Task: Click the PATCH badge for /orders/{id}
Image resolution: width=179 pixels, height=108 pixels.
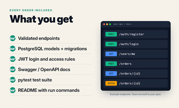Action: 111,83
